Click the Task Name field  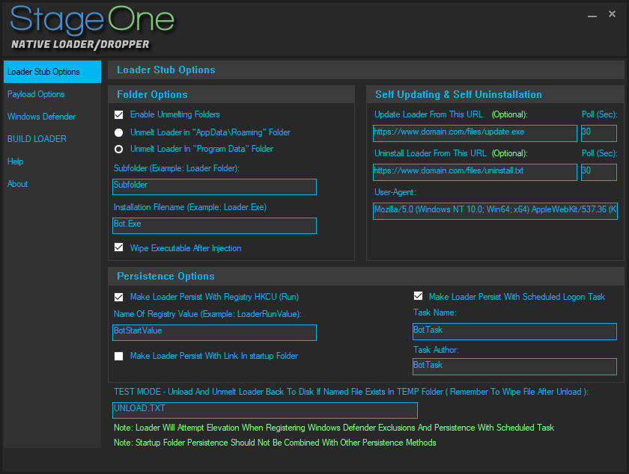(514, 331)
